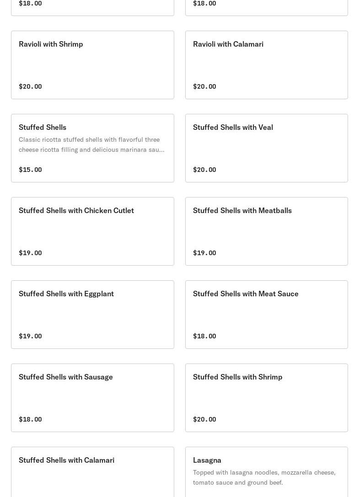The image size is (359, 497).
Task: Click the Stuffed Shells description text
Action: (91, 144)
